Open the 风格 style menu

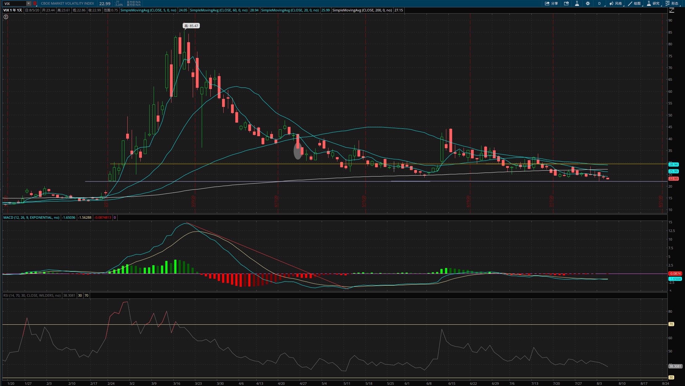coord(616,3)
